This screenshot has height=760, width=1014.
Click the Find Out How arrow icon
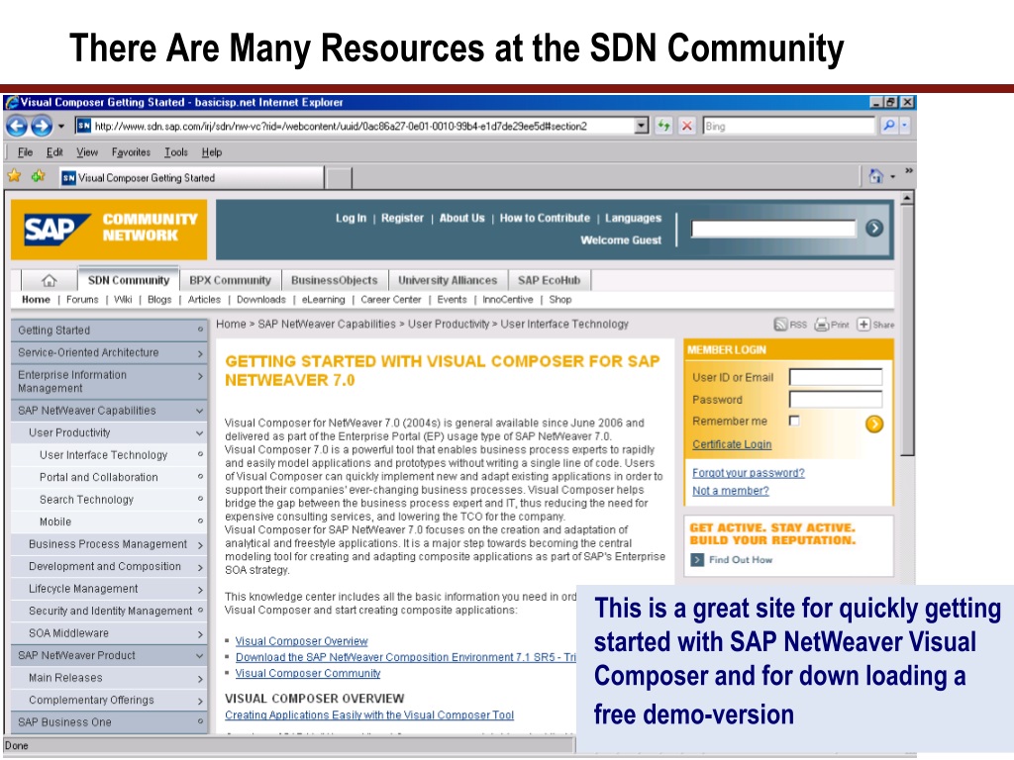697,560
